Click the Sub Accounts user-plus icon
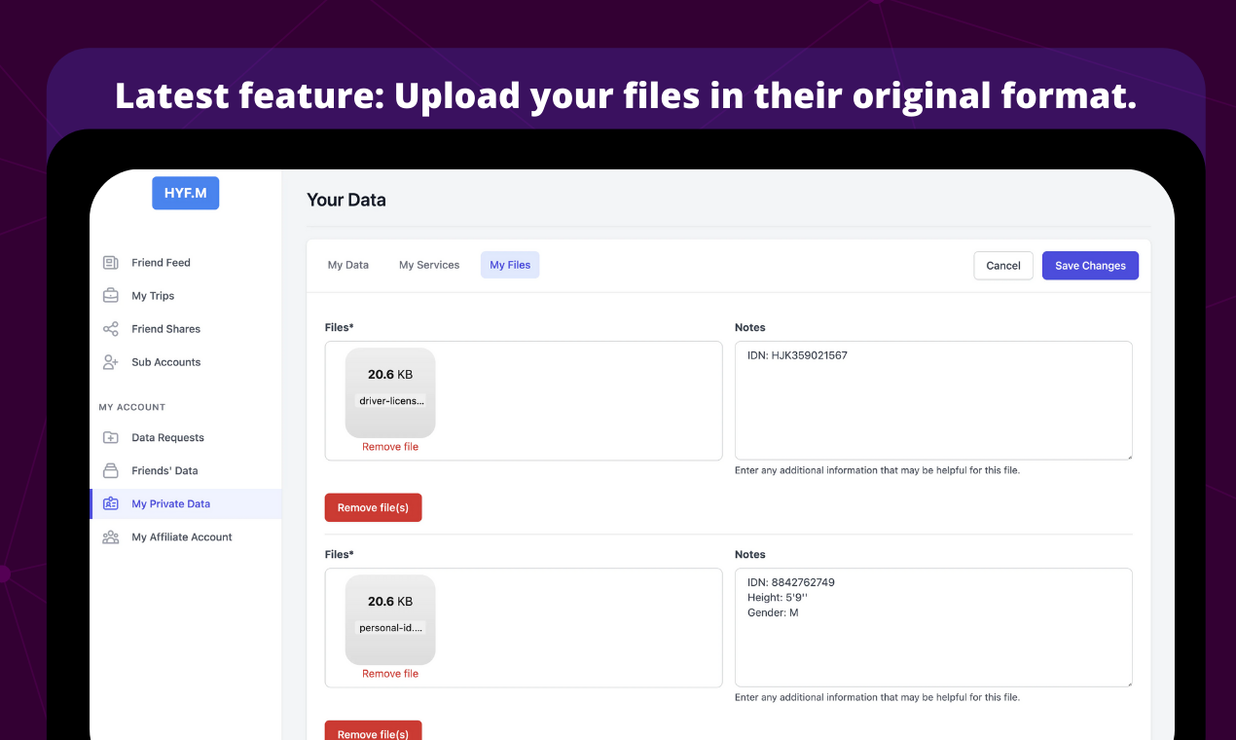The width and height of the screenshot is (1236, 740). pyautogui.click(x=111, y=362)
